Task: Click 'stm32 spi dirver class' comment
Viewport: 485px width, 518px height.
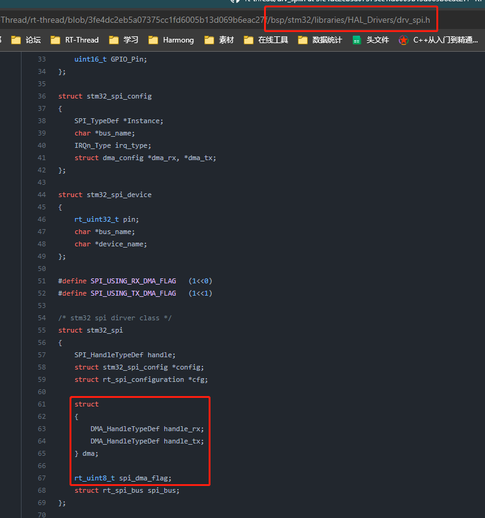Action: 115,318
